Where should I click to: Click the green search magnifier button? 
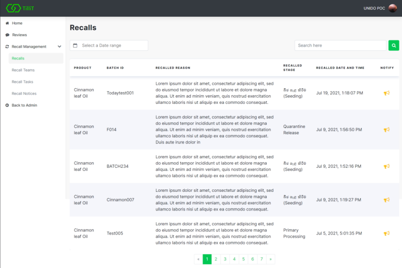(393, 45)
